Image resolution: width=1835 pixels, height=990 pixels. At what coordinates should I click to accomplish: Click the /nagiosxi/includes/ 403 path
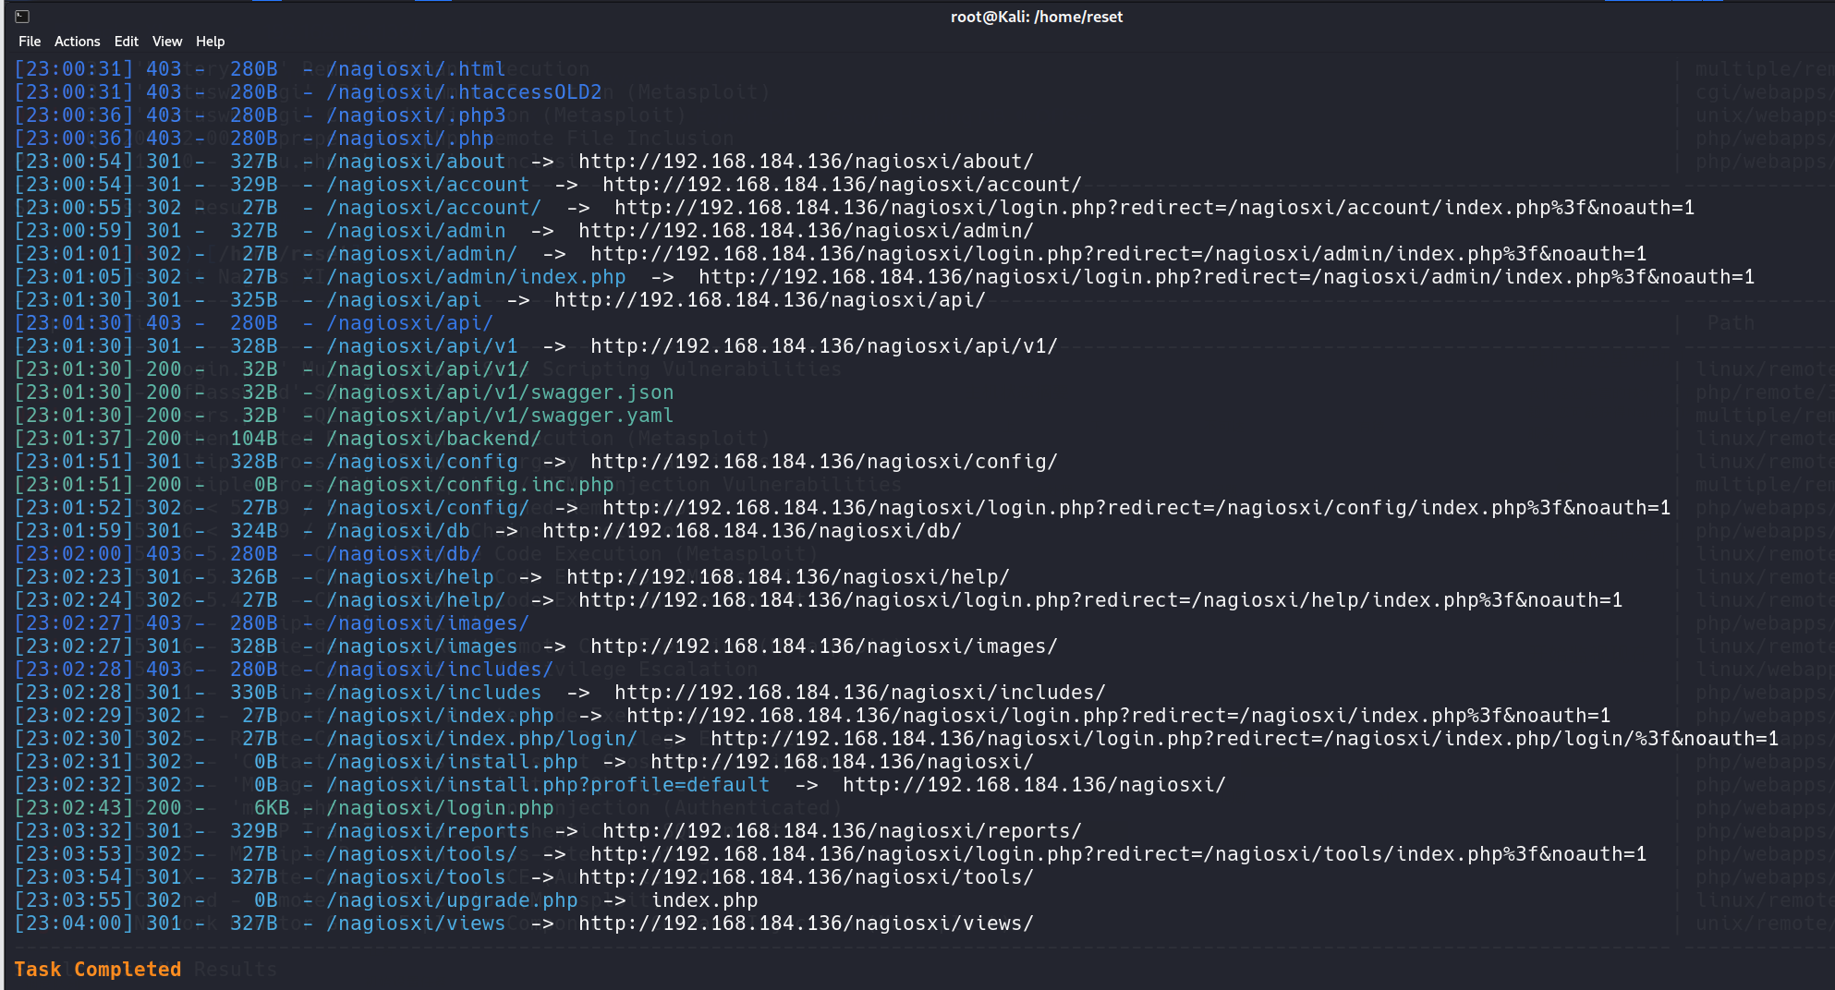440,670
